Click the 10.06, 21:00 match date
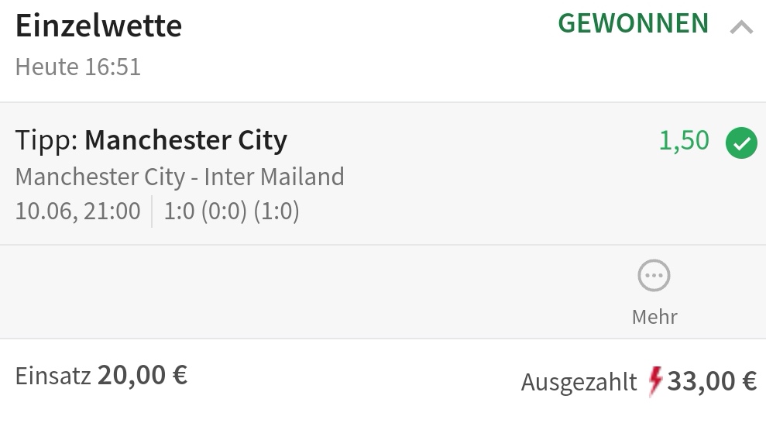 (78, 211)
